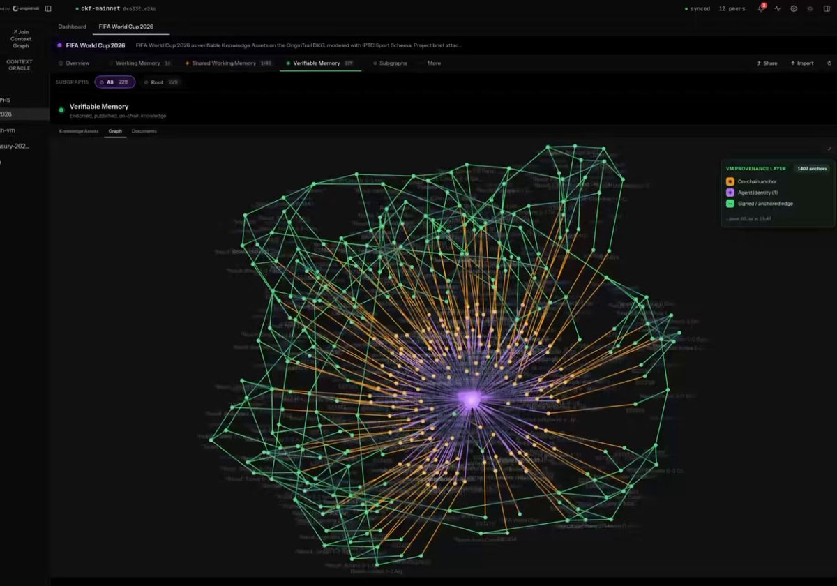The width and height of the screenshot is (837, 586).
Task: Select the All subgraphs filter chip
Action: 115,82
